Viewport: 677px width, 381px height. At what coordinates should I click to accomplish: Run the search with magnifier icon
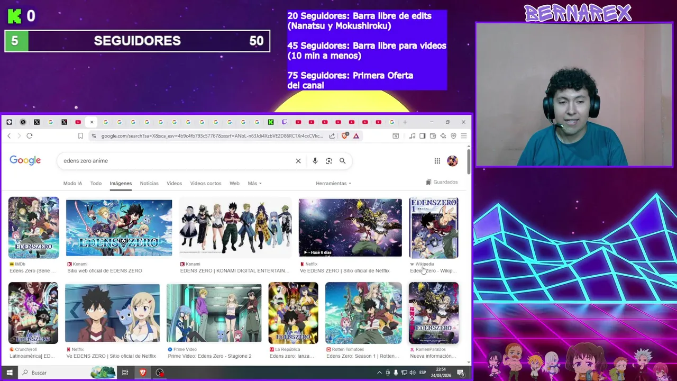[343, 161]
